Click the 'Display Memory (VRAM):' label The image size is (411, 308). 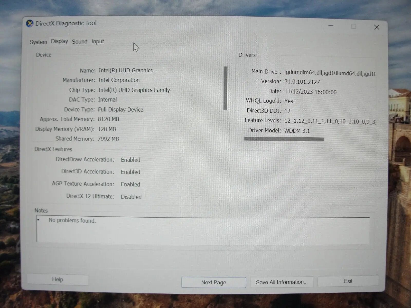tap(65, 129)
